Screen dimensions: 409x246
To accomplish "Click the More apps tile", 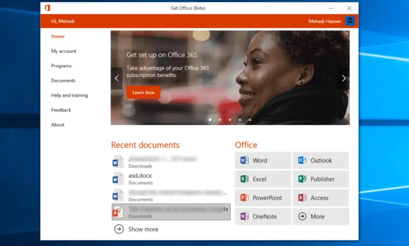I will click(320, 217).
